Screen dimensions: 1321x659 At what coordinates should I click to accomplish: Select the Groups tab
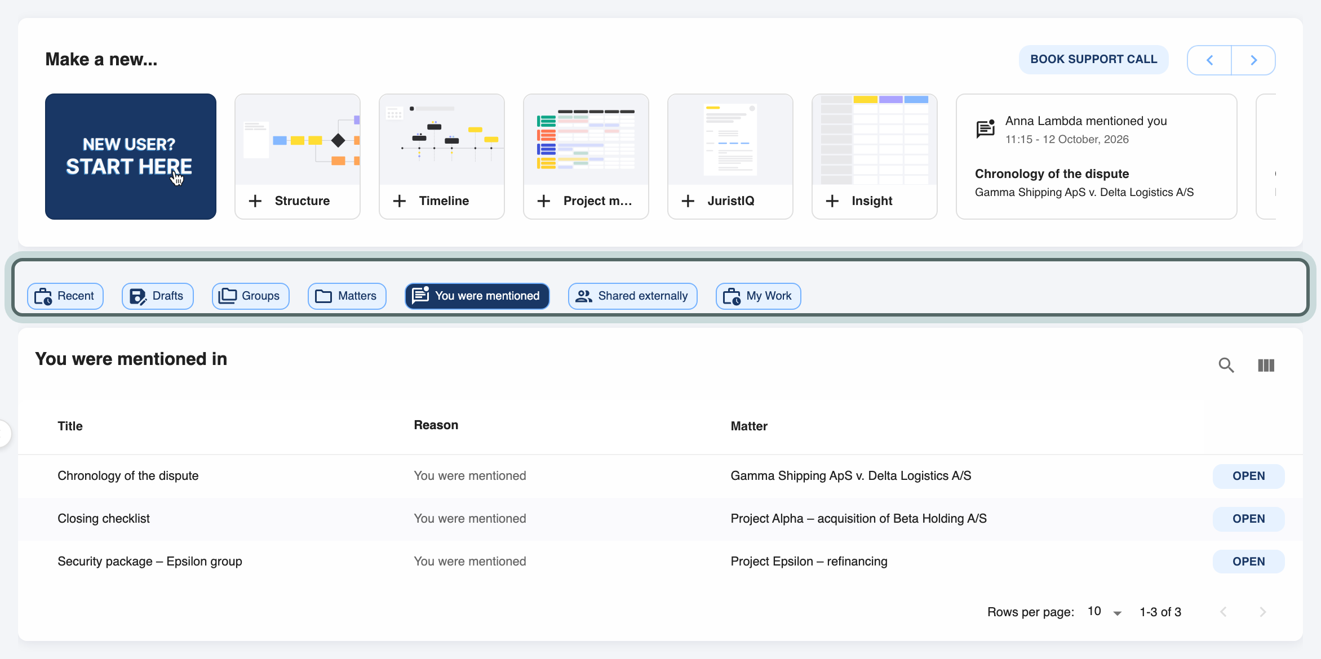(251, 296)
